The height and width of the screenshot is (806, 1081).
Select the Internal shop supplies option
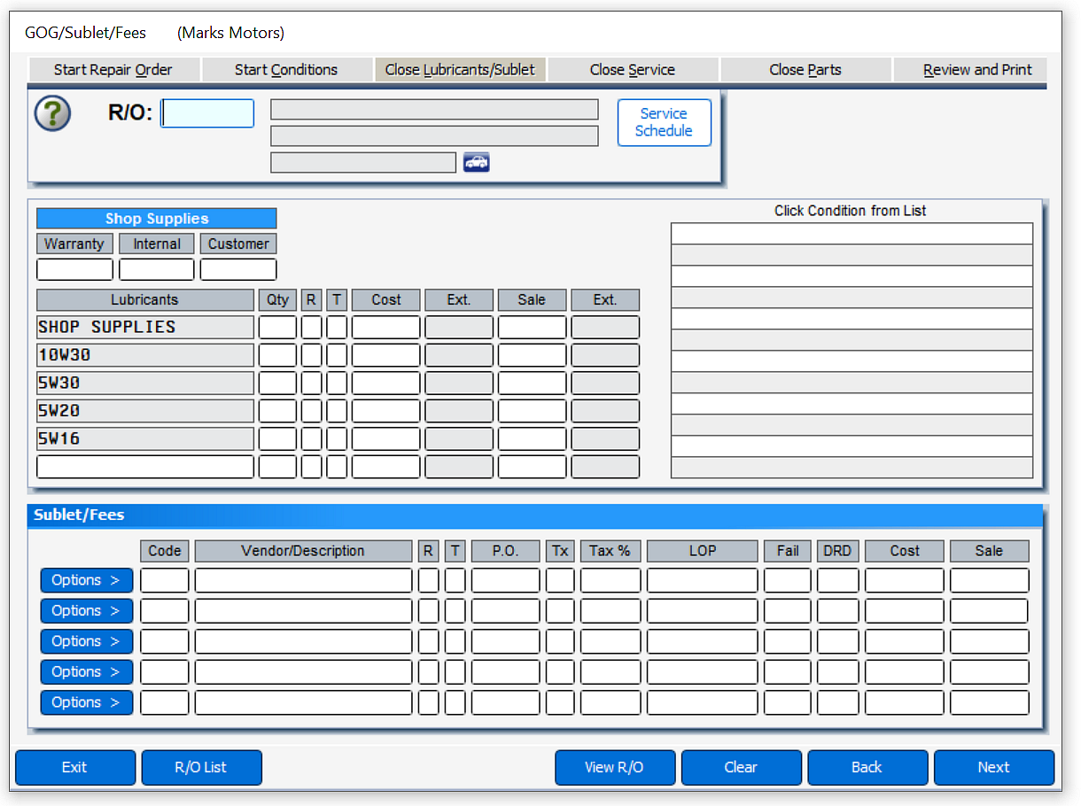157,244
